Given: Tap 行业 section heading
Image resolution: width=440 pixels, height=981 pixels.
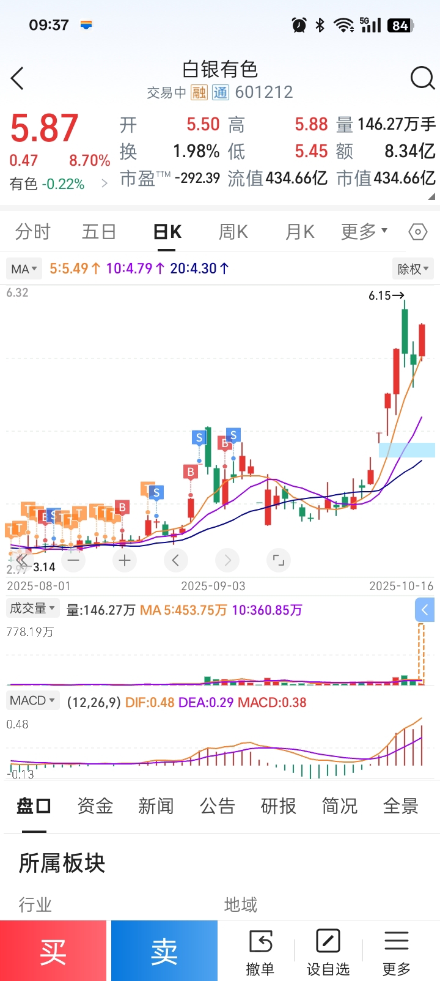Looking at the screenshot, I should [35, 905].
